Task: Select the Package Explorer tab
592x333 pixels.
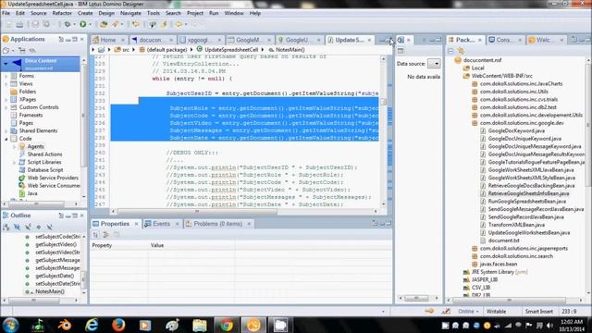Action: pyautogui.click(x=464, y=40)
